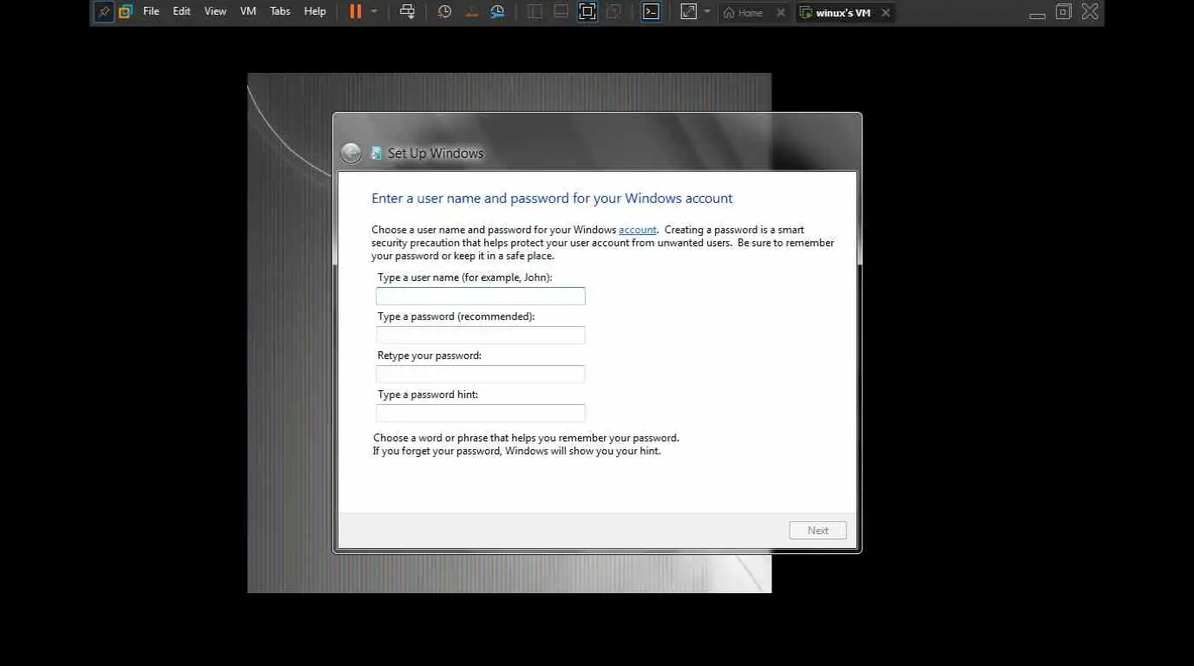Viewport: 1194px width, 666px height.
Task: Click the send Ctrl+Alt+Del icon
Action: point(407,12)
